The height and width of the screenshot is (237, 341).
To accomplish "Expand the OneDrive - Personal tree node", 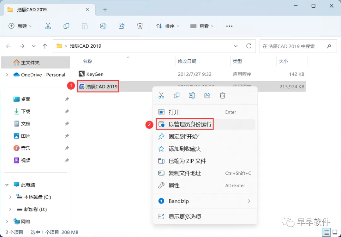I will tap(7, 75).
